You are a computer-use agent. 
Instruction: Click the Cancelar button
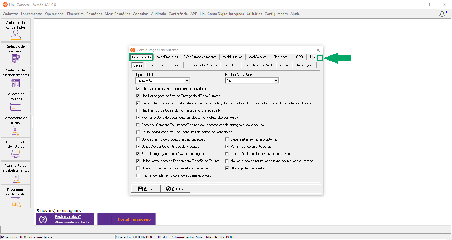[x=175, y=189]
